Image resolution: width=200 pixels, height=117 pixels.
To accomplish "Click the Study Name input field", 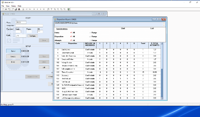I will point(21,23).
